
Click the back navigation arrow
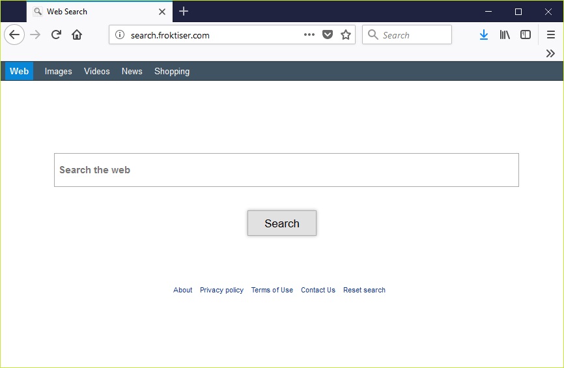pos(14,35)
